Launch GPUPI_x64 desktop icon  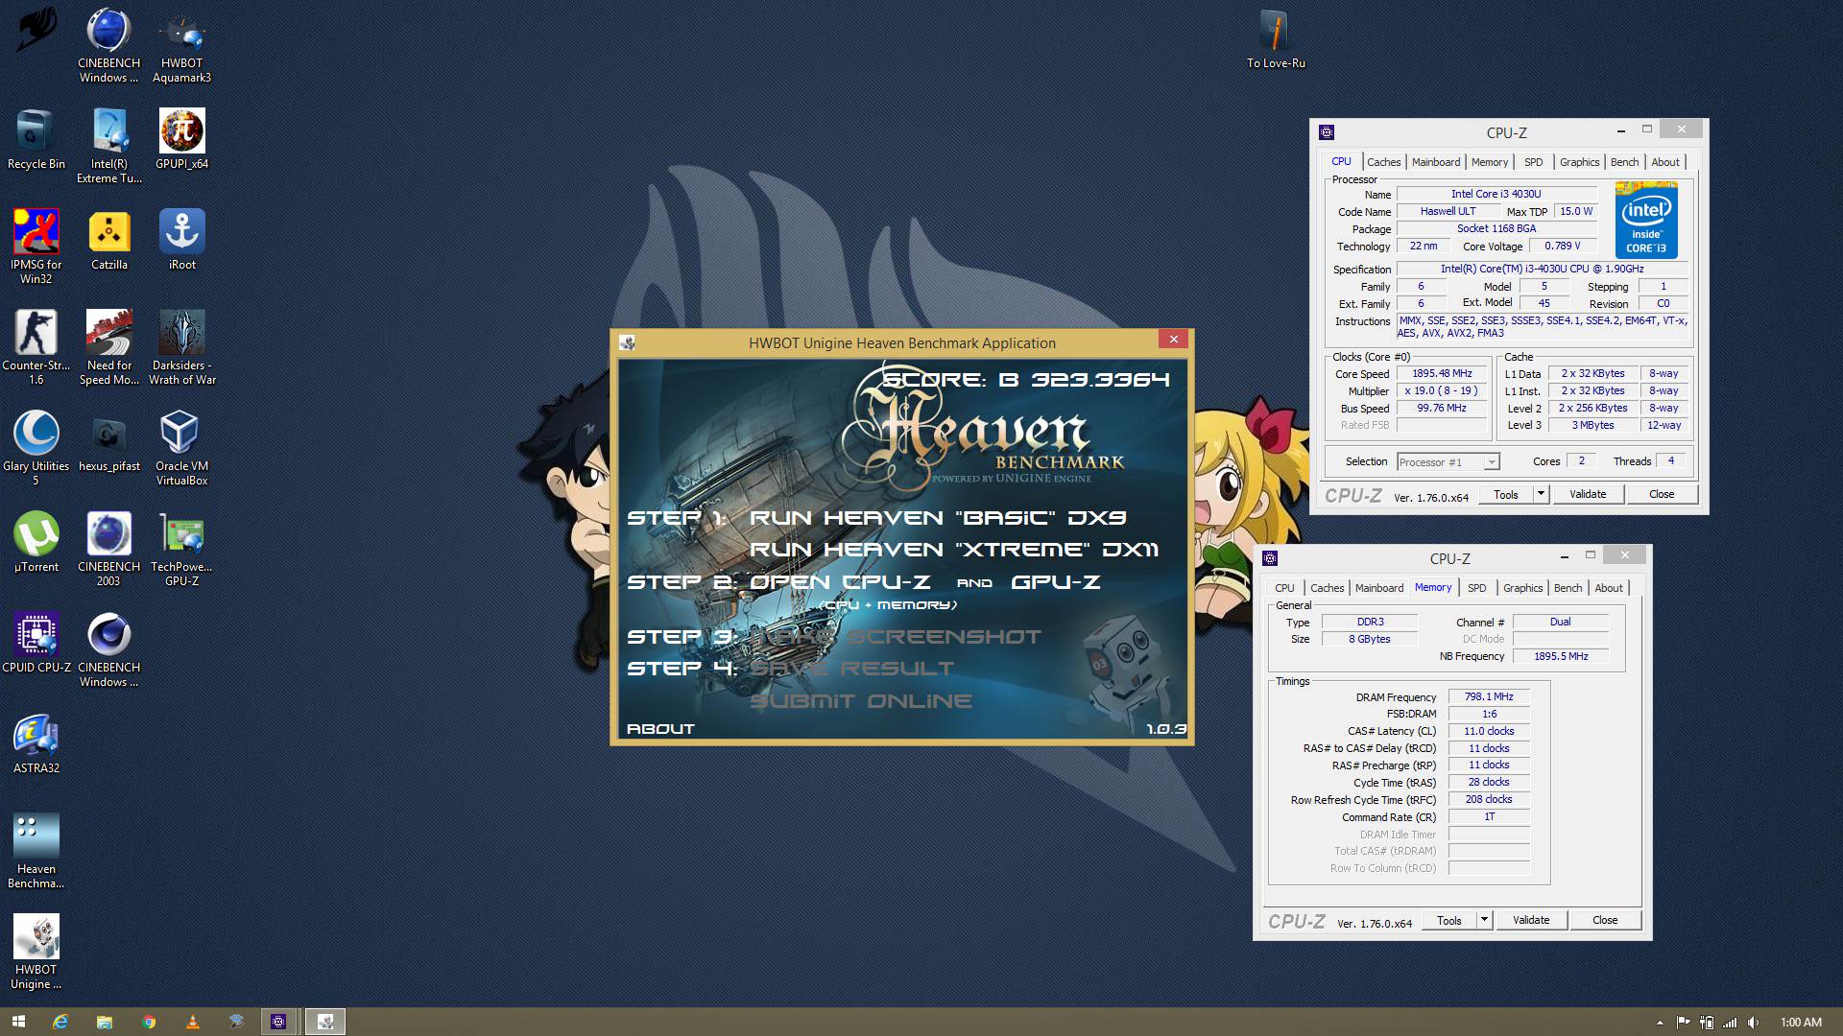(181, 140)
